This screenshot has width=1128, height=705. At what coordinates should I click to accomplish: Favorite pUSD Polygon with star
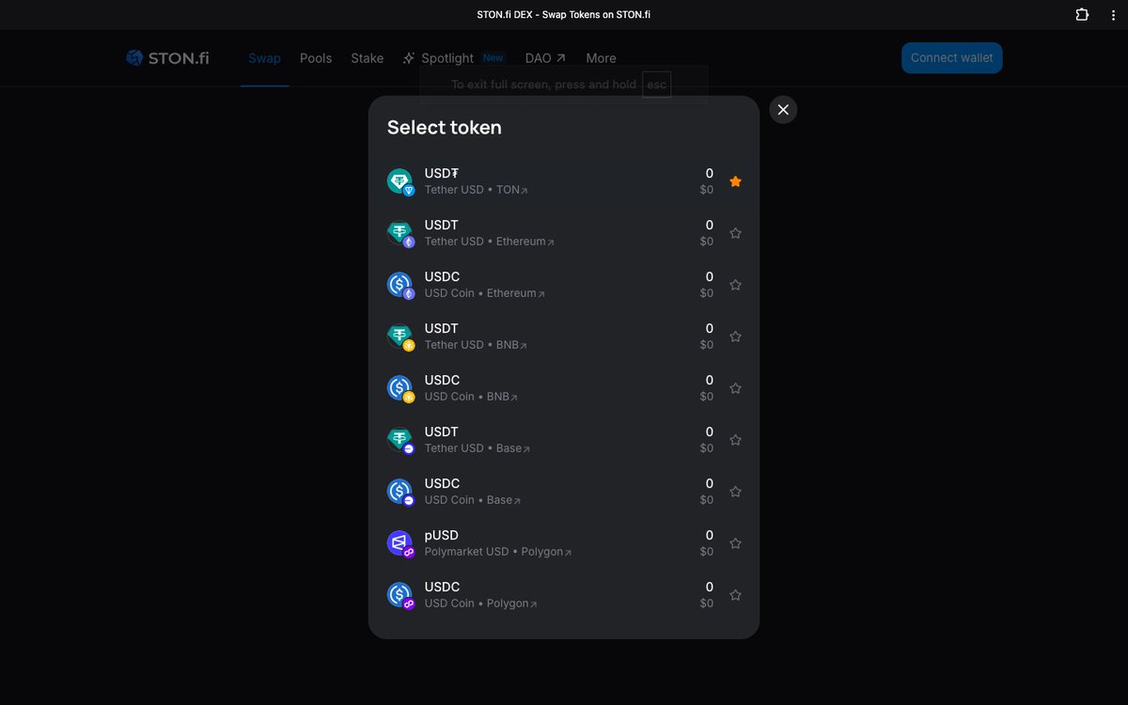[x=735, y=543]
